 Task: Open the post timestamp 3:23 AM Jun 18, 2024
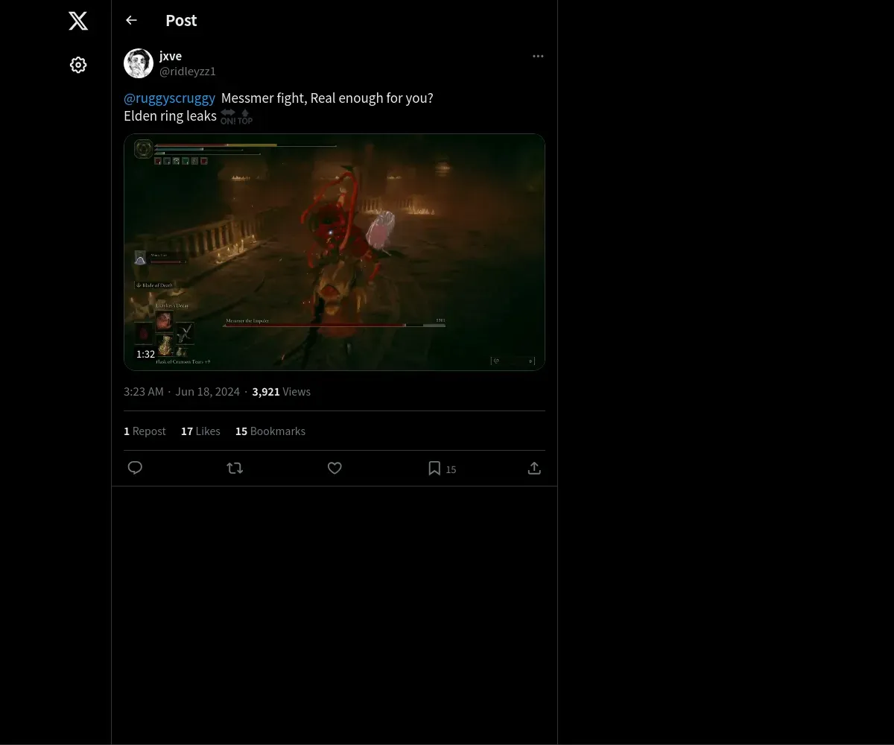coord(182,391)
